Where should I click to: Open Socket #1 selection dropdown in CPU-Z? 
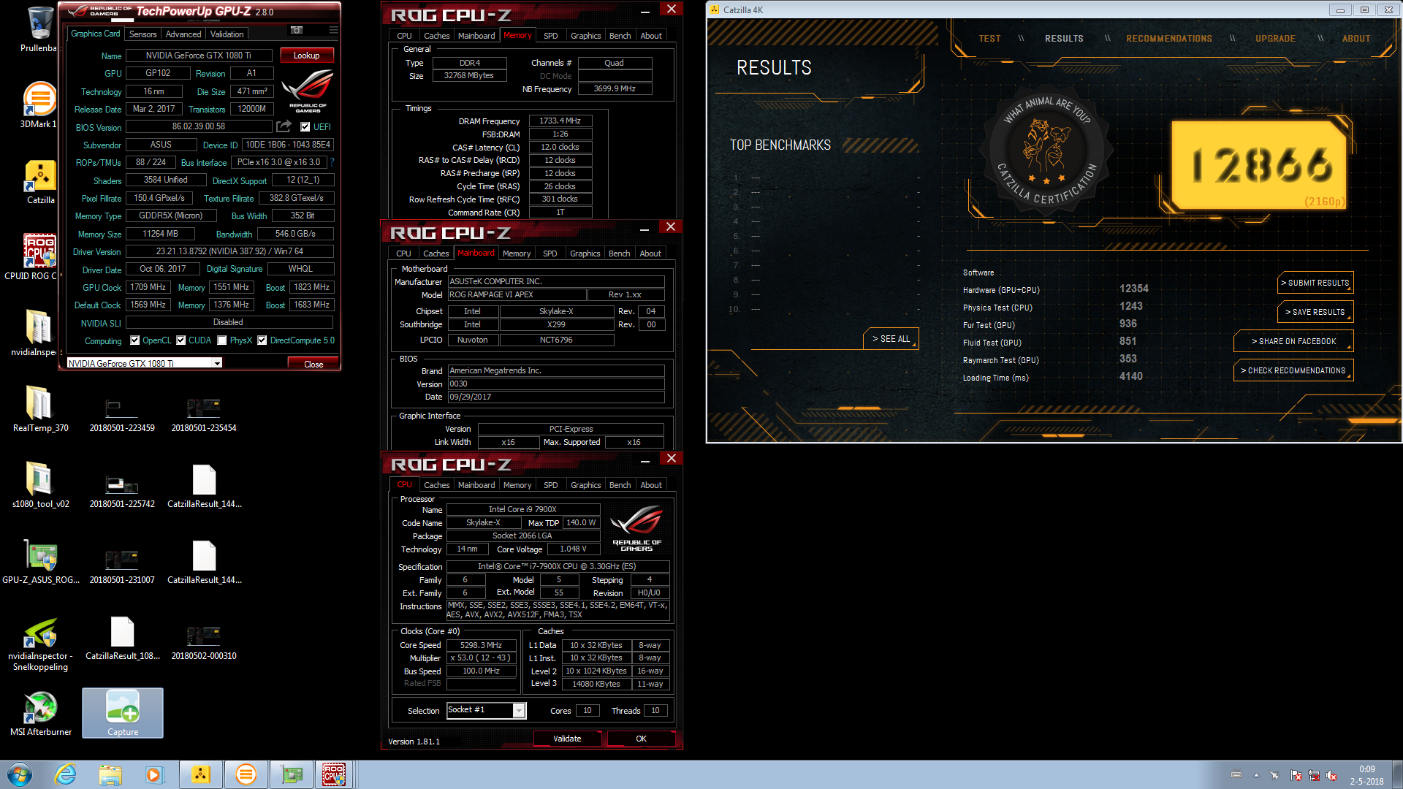point(519,710)
